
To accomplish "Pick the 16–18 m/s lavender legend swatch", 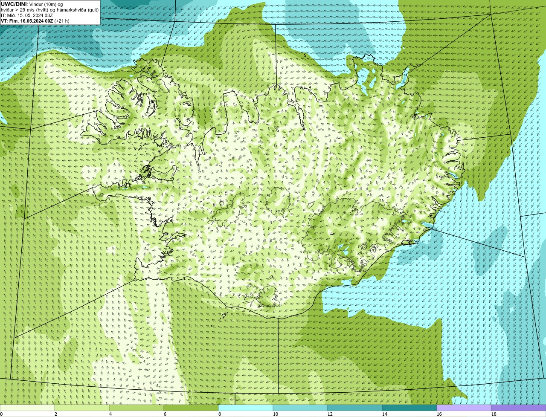I will point(464,408).
